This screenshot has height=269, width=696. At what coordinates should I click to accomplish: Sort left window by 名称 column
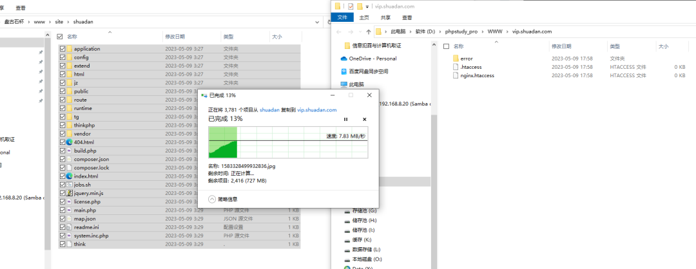(x=72, y=37)
